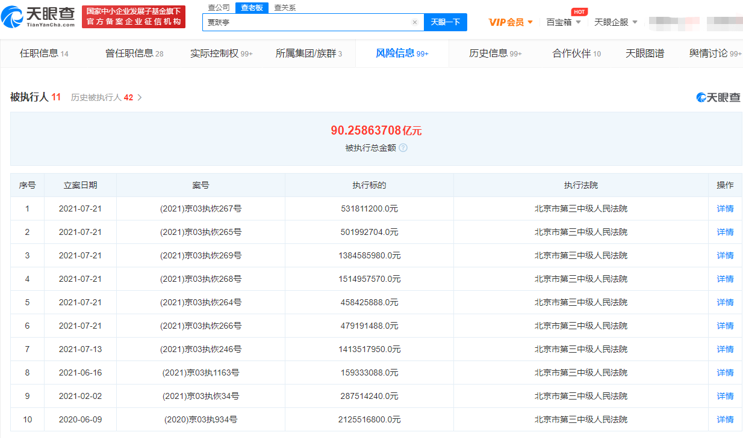This screenshot has width=743, height=438.
Task: Open the 百宝箱 dropdown menu
Action: [564, 22]
